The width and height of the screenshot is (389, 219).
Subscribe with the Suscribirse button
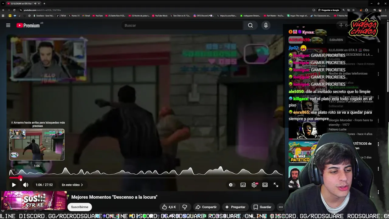[80, 207]
